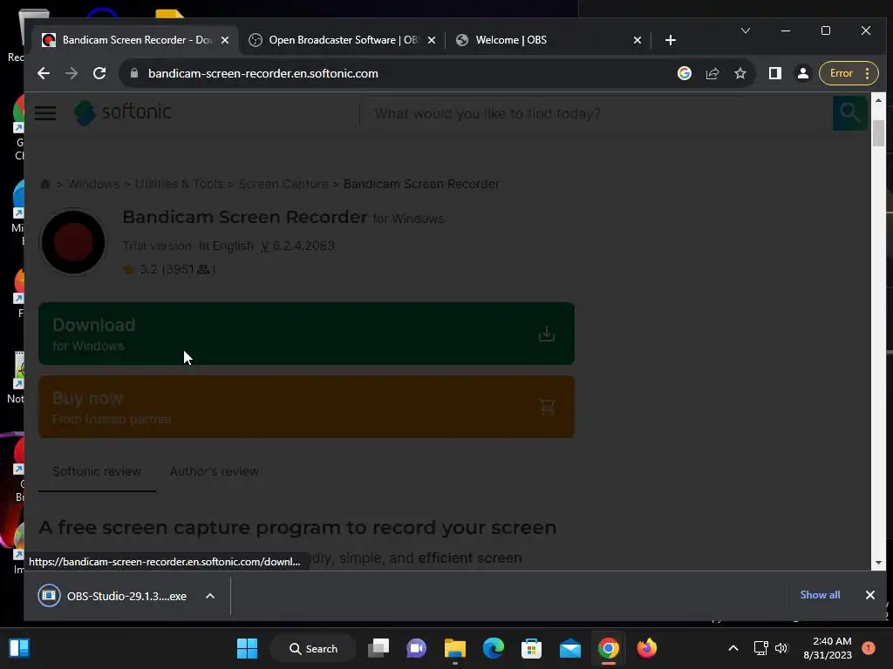893x669 pixels.
Task: Launch Microsoft Edge from taskbar
Action: (494, 648)
